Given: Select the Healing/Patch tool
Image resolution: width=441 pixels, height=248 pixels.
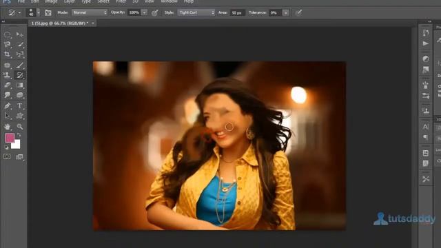Looking at the screenshot, I should pos(8,65).
